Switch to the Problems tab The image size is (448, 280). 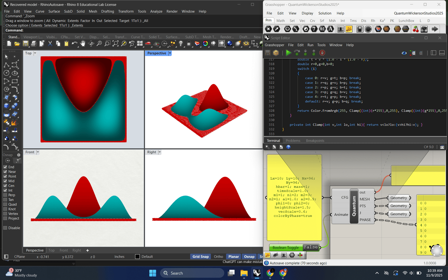(x=293, y=140)
